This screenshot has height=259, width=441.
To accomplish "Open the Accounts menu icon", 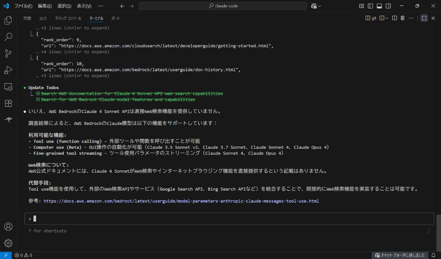I will [8, 227].
